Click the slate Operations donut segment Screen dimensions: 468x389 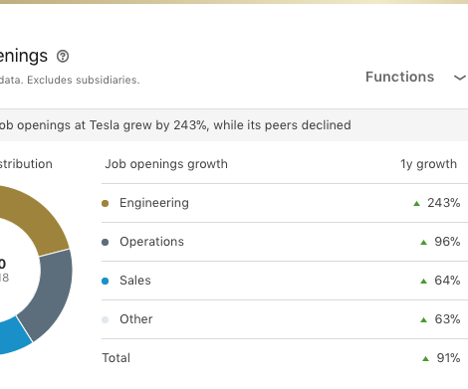(50, 292)
